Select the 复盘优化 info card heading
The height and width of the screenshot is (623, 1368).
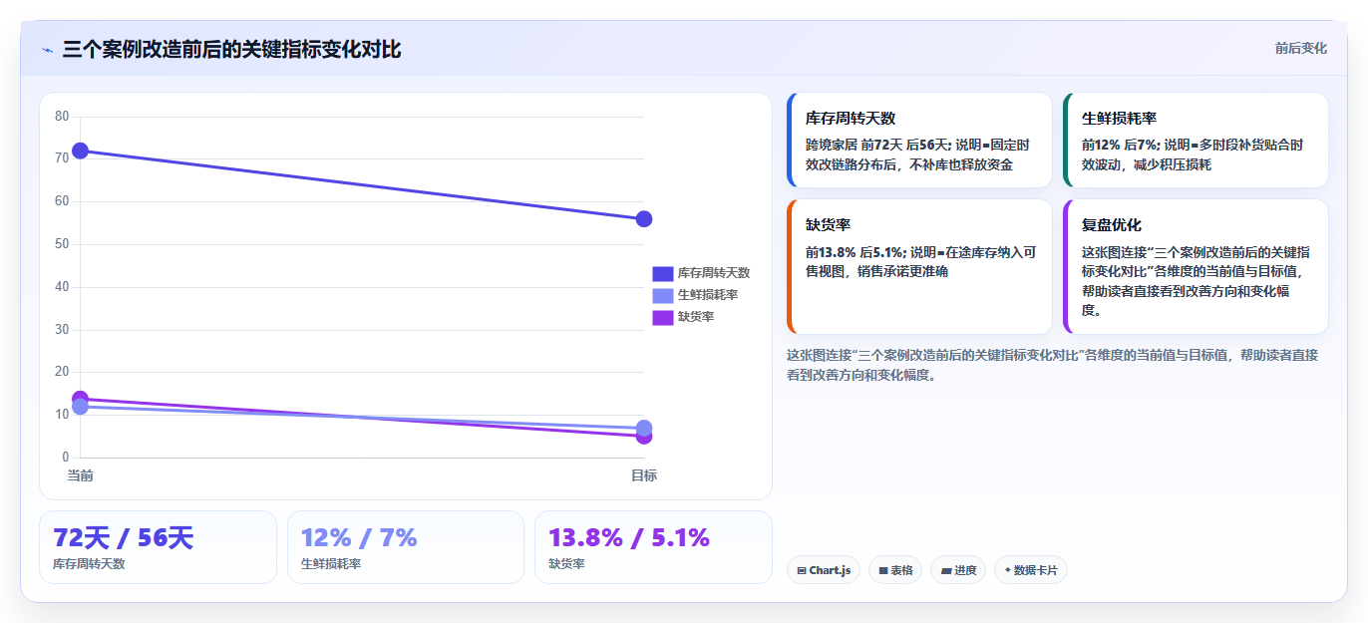pyautogui.click(x=1112, y=225)
